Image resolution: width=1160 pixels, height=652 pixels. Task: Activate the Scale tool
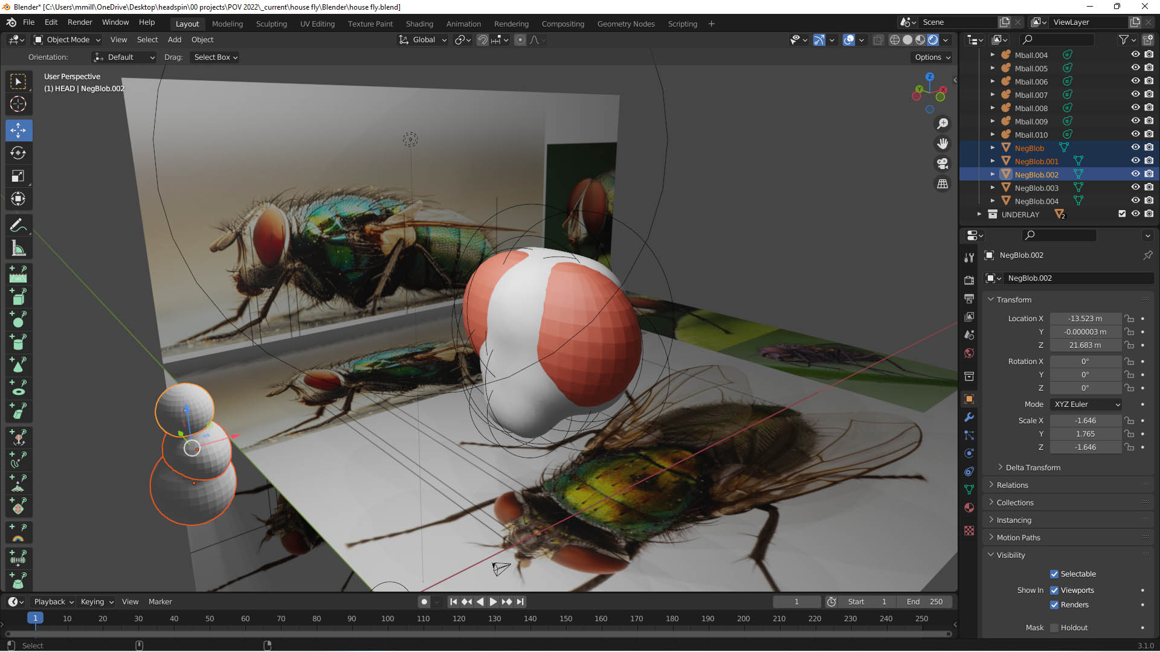tap(18, 176)
